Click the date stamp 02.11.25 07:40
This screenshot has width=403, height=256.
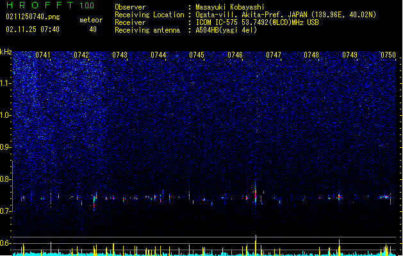[33, 29]
